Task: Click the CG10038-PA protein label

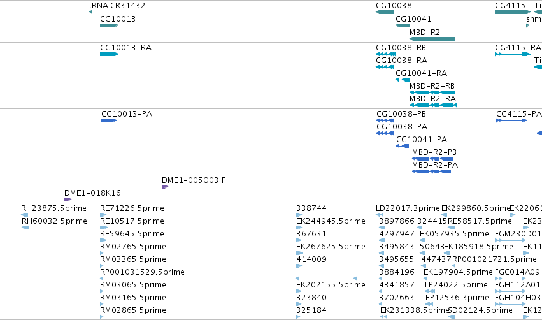Action: [x=402, y=127]
